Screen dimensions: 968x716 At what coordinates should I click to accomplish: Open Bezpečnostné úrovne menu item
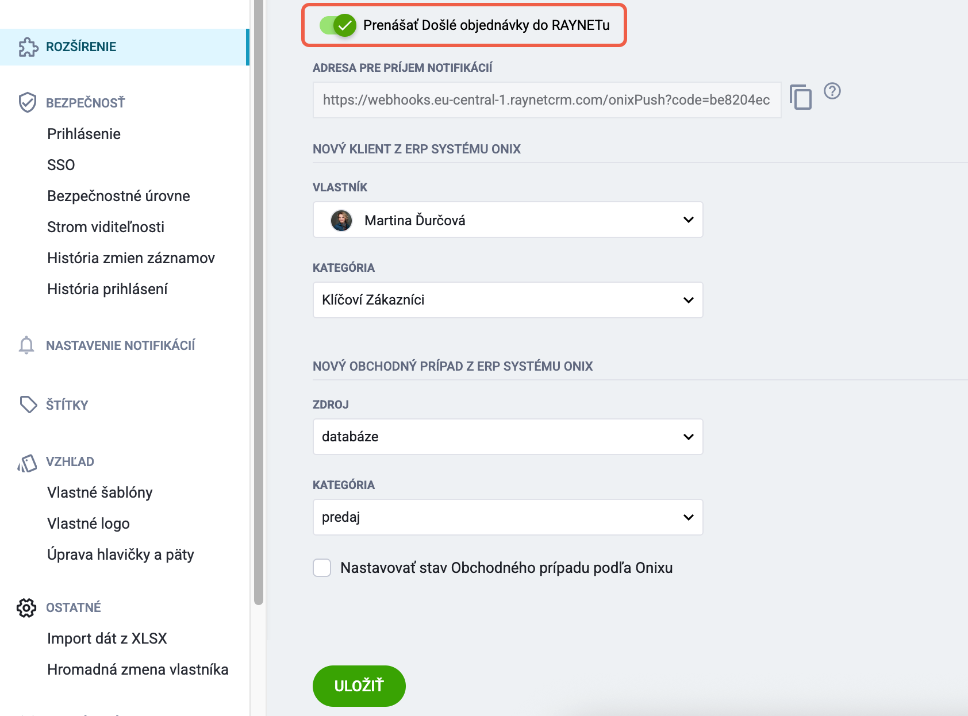(x=118, y=196)
